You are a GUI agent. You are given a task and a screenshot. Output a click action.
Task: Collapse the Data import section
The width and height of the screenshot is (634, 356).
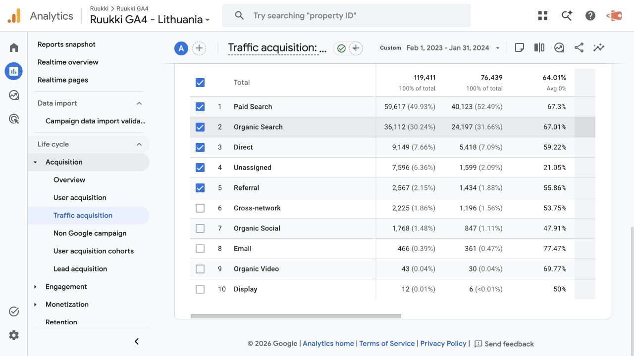[139, 103]
